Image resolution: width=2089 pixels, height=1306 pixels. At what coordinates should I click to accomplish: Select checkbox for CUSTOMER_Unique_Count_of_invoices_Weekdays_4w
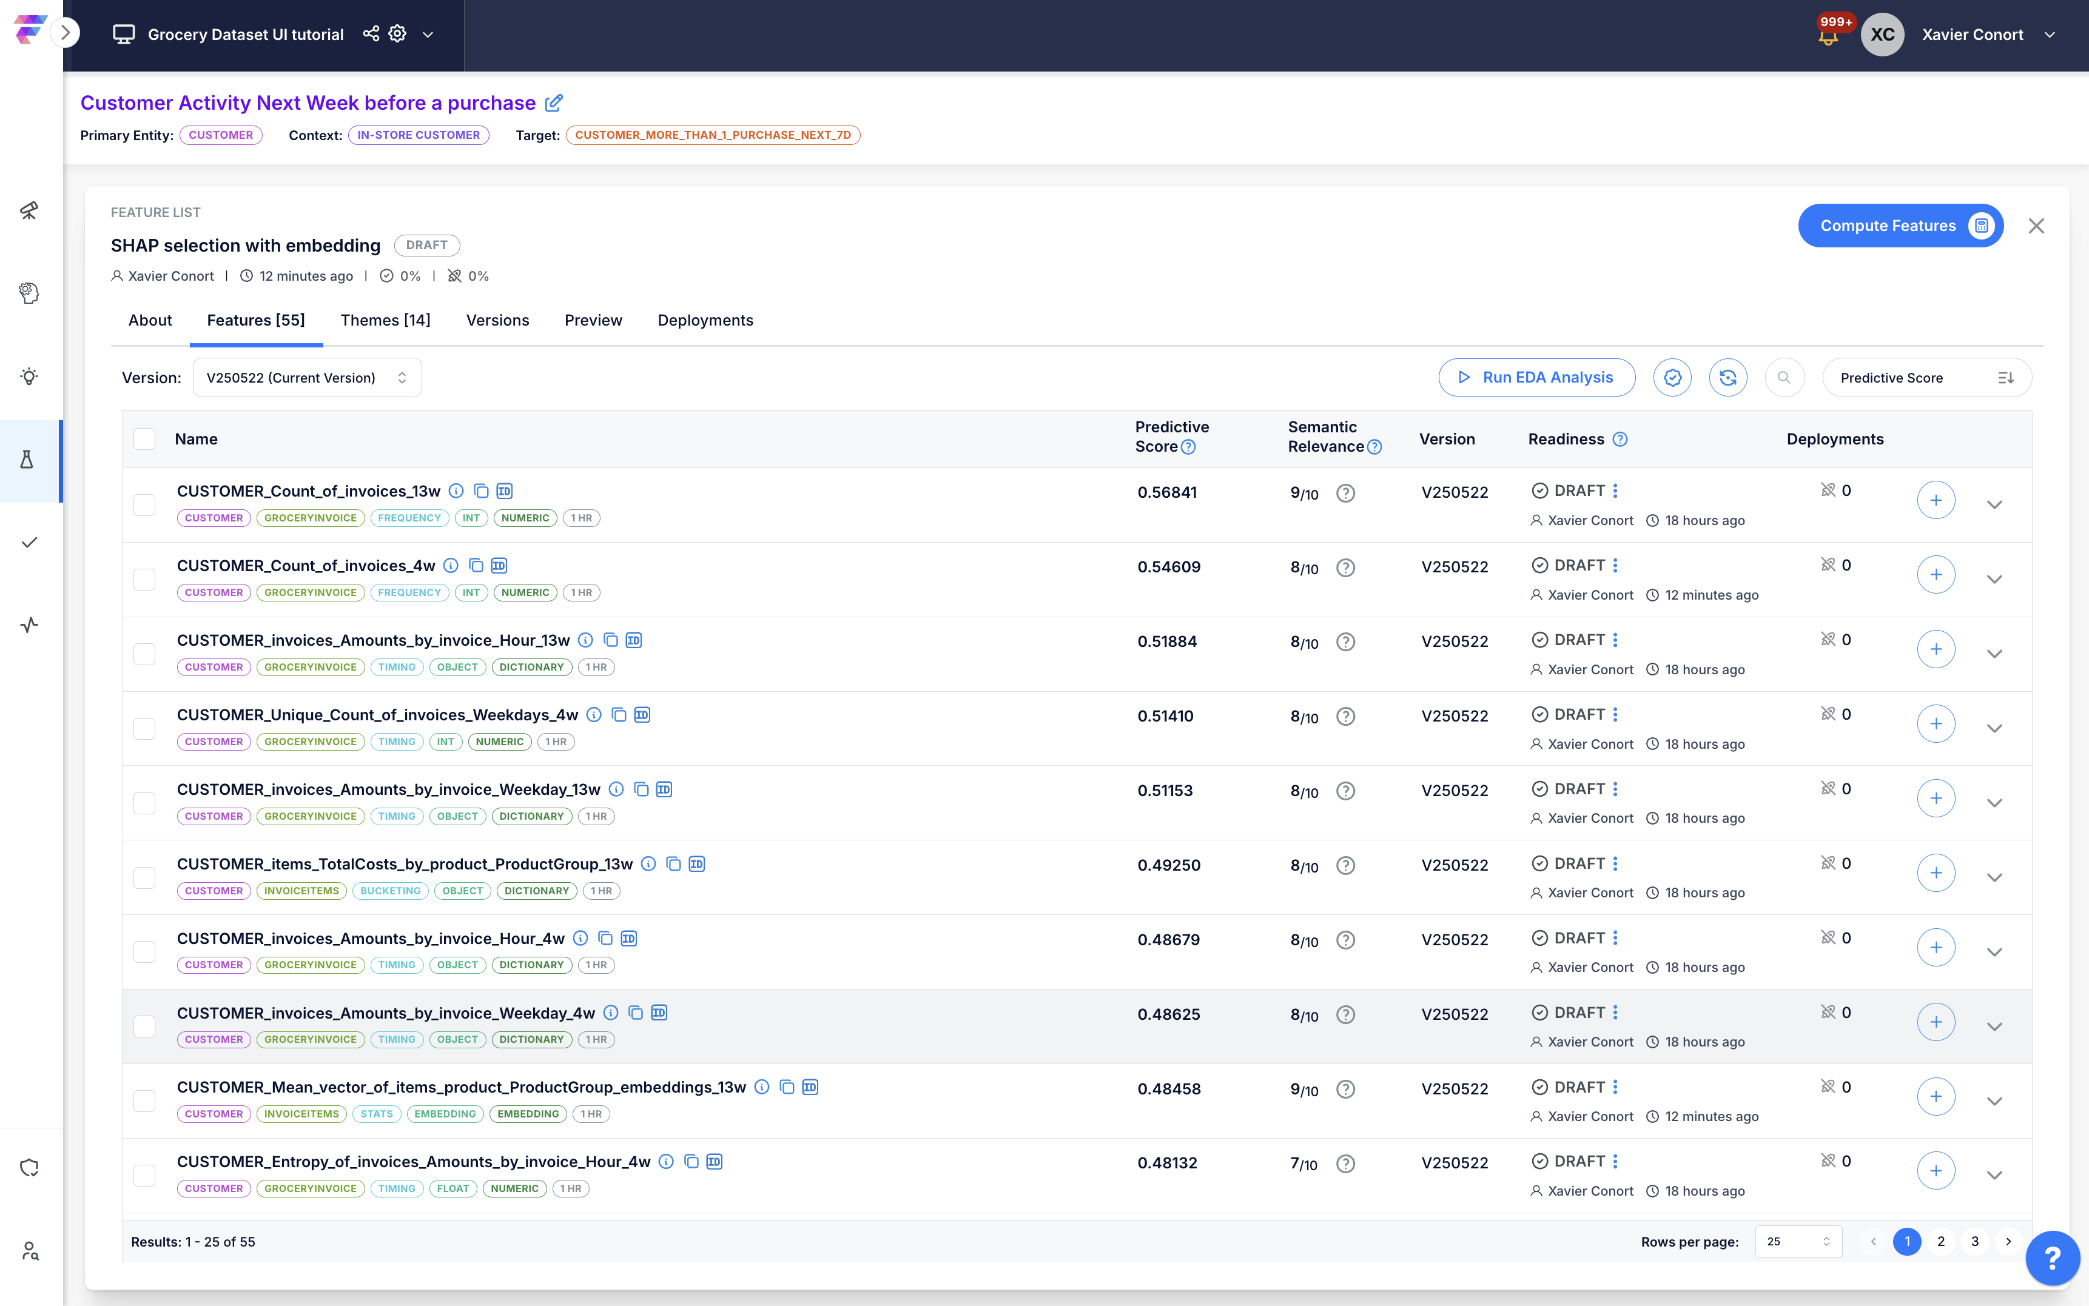click(144, 728)
